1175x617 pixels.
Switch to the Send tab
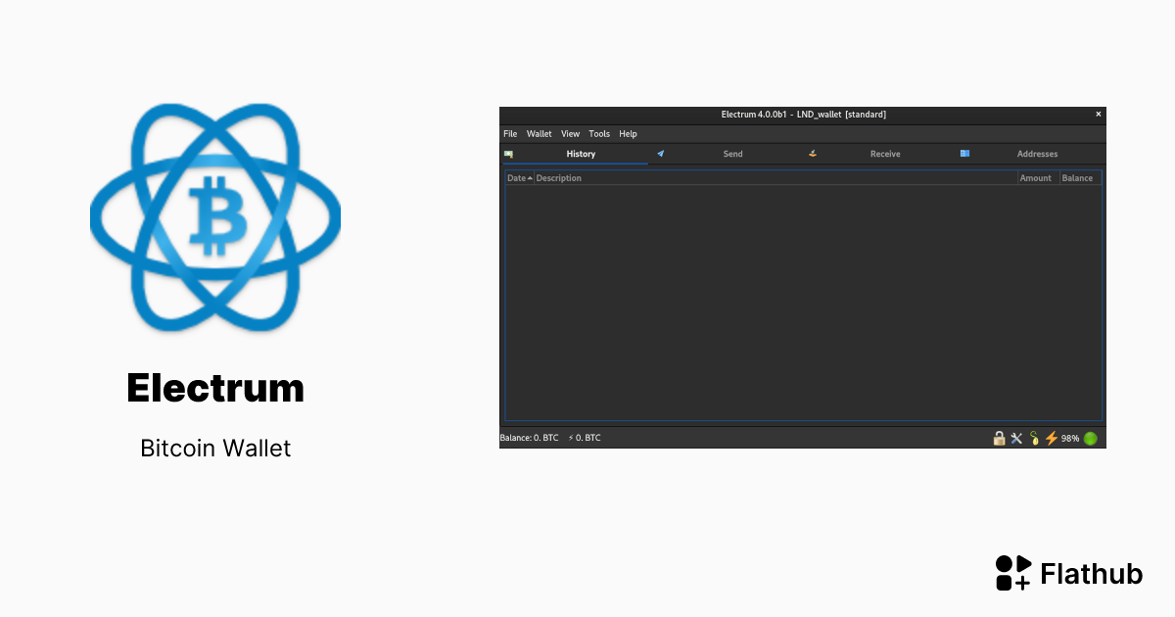click(732, 154)
